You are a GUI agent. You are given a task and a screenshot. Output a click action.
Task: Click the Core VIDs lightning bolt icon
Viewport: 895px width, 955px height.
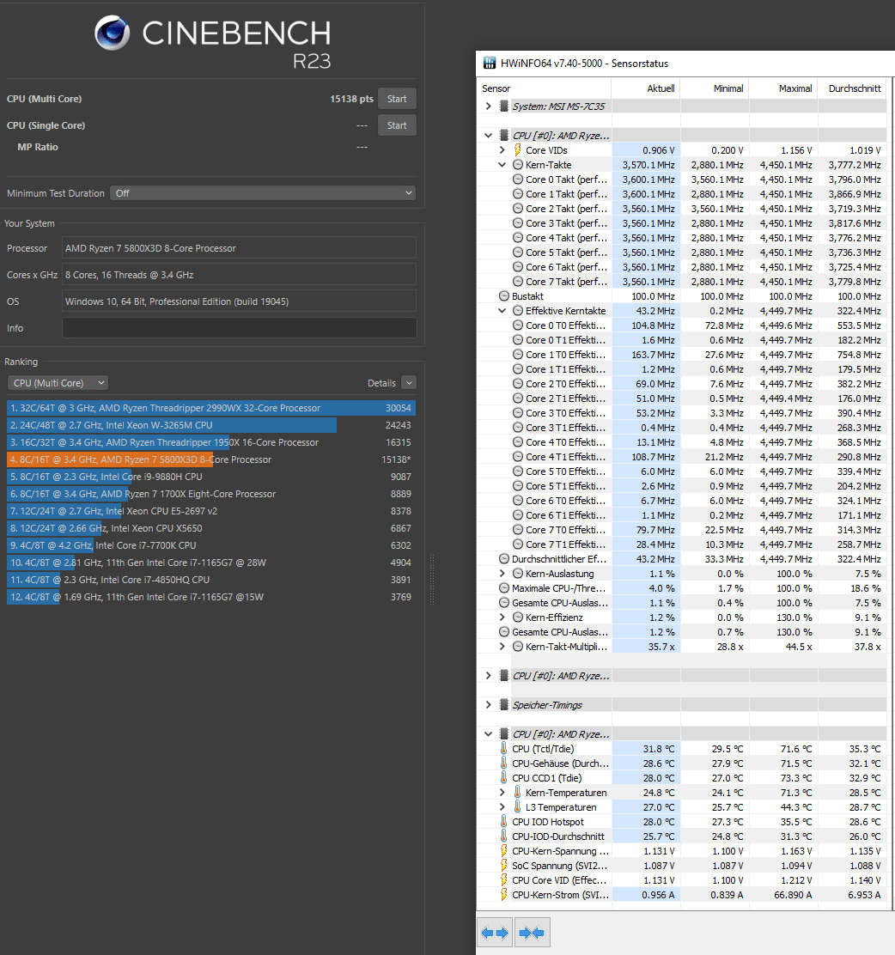(517, 149)
